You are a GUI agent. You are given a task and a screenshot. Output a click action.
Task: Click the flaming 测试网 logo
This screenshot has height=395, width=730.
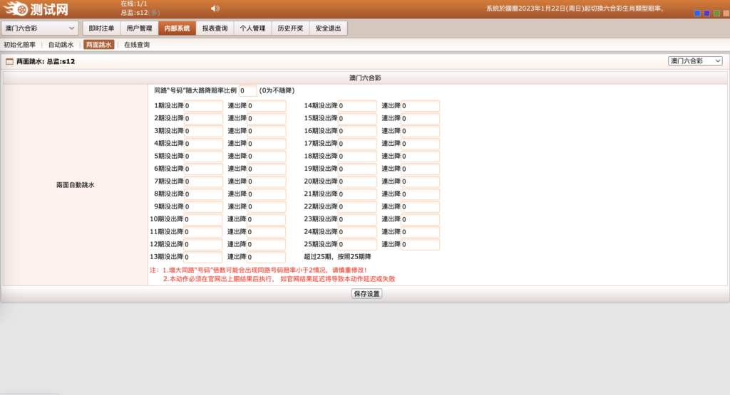coord(36,9)
